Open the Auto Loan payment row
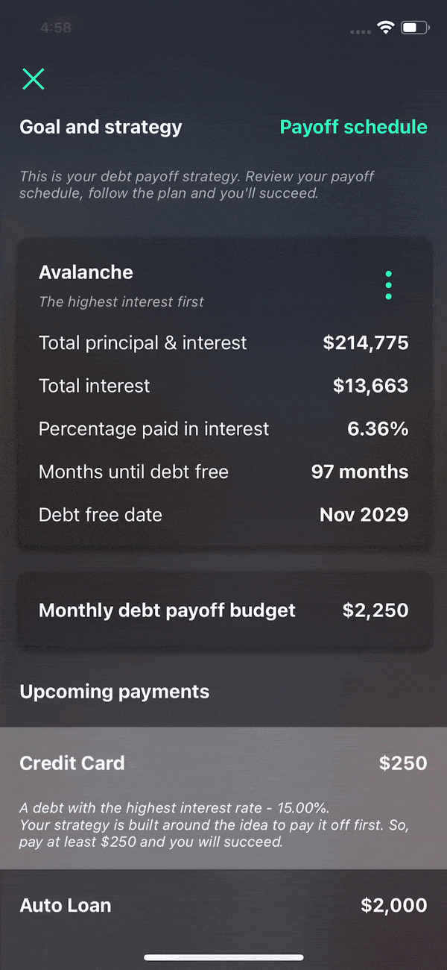This screenshot has height=970, width=447. 223,906
